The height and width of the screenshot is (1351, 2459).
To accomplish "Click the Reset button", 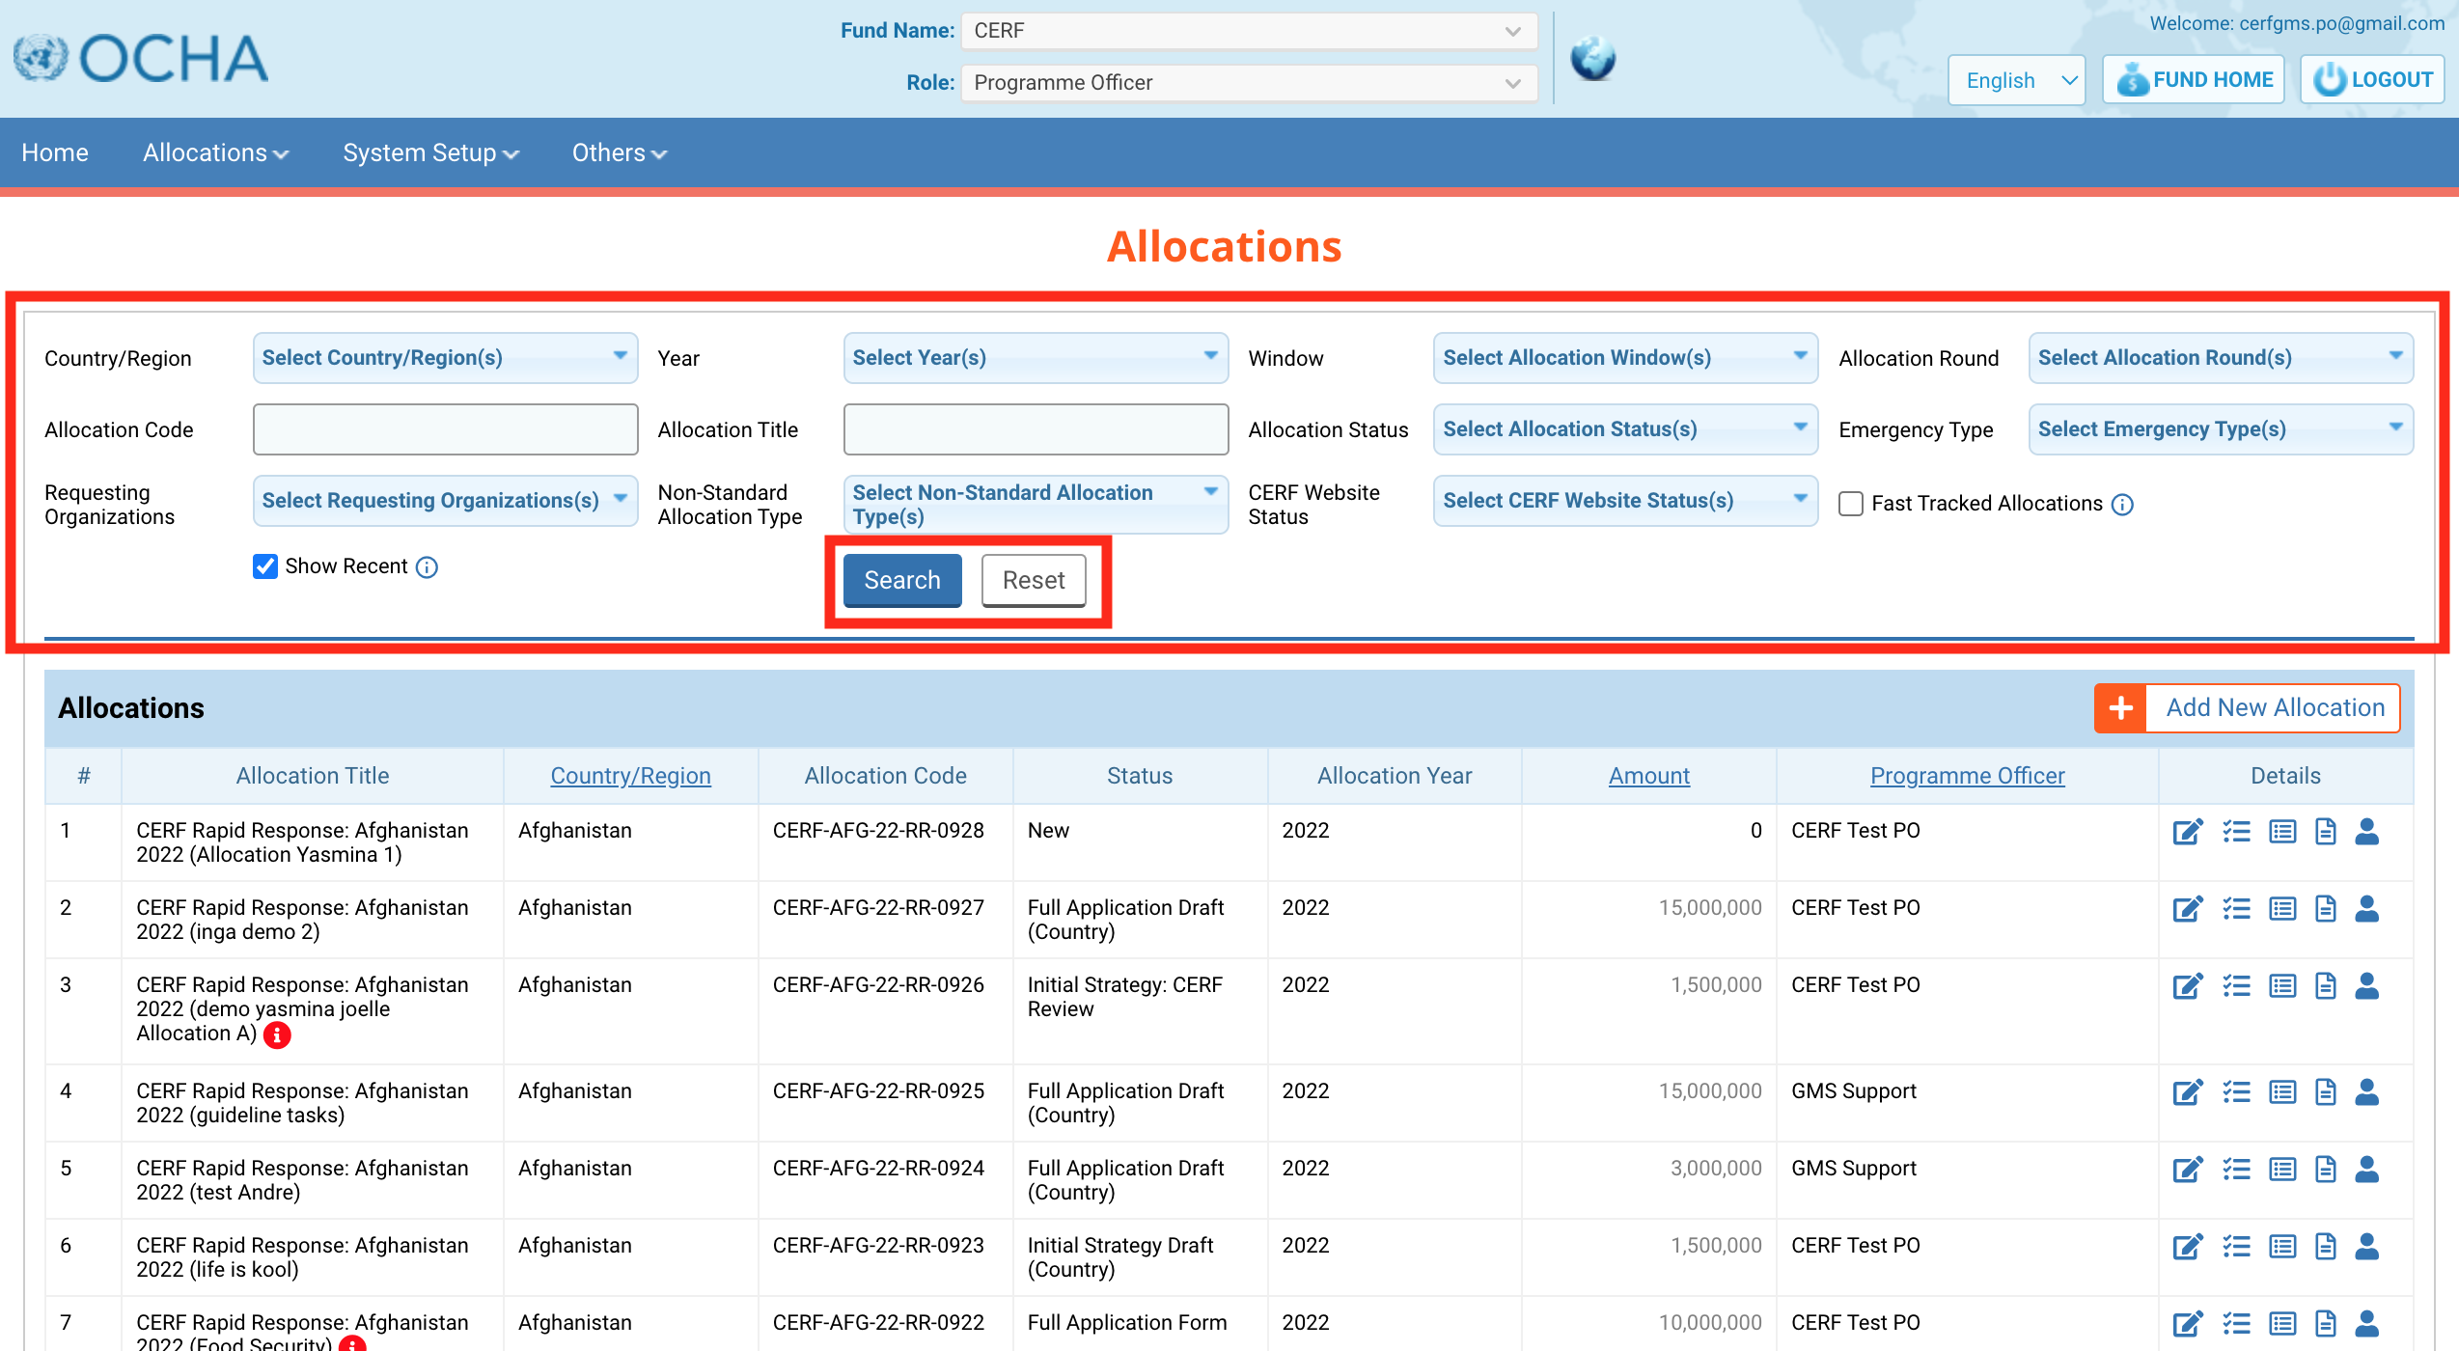I will 1034,580.
